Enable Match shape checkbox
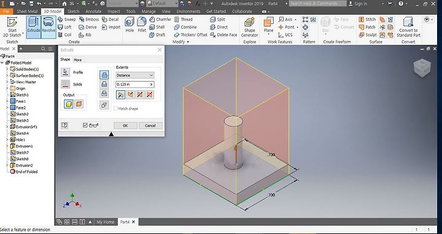The image size is (442, 234). (x=115, y=109)
